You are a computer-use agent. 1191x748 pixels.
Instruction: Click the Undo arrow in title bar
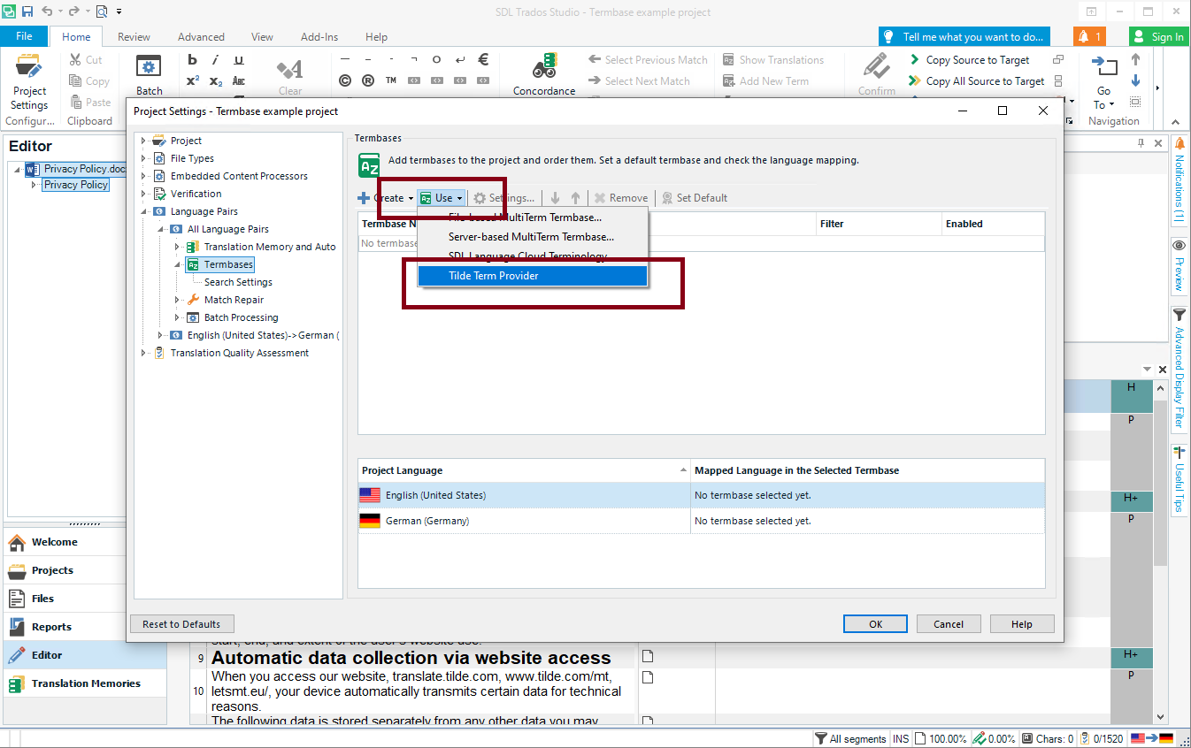coord(48,11)
